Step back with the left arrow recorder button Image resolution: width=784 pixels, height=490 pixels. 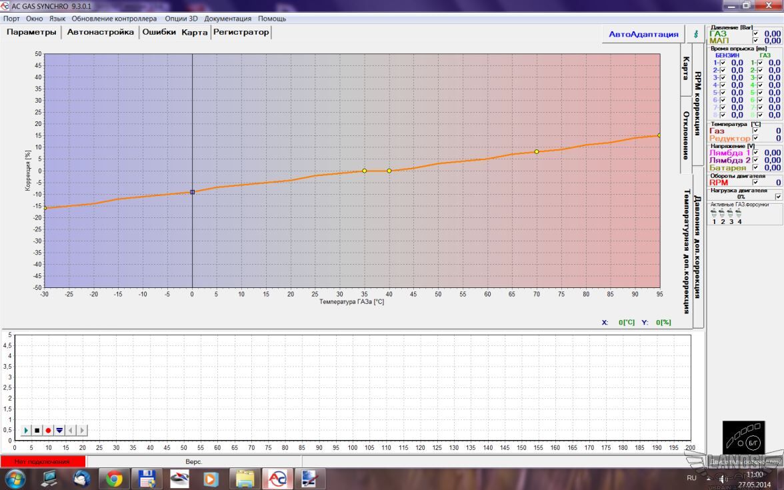point(71,430)
